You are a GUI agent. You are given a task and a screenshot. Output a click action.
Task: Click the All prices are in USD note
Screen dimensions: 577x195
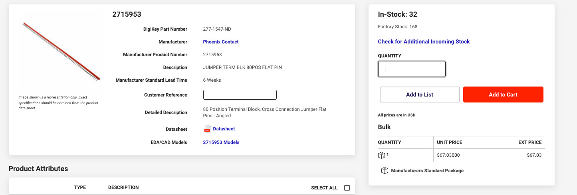click(x=397, y=115)
